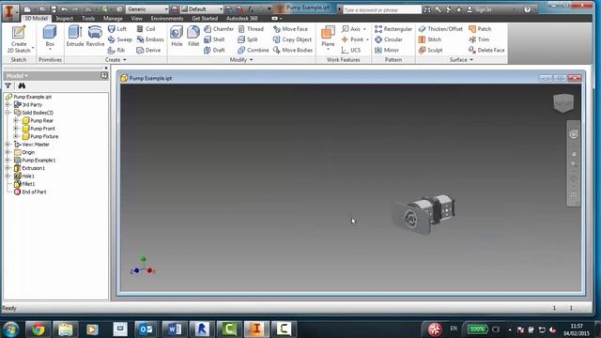Open the browser filter icon

[8, 85]
